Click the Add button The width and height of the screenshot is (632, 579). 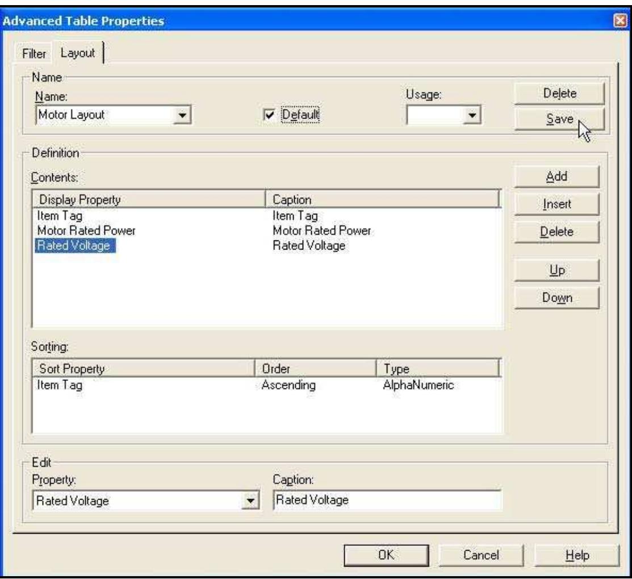pos(556,176)
